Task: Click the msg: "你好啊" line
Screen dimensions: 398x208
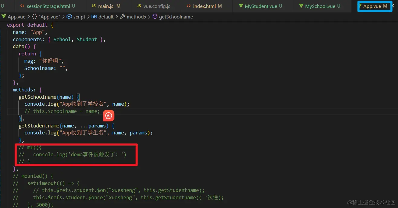Action: [x=44, y=61]
